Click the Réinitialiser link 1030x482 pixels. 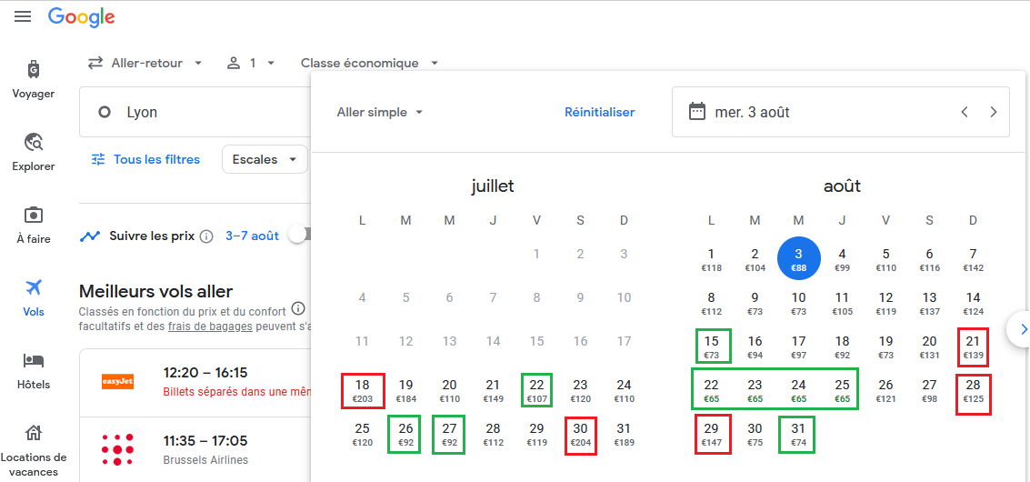point(599,112)
